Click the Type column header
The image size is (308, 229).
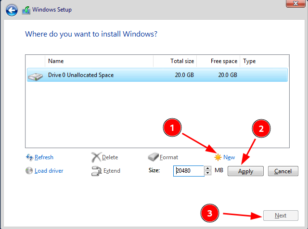click(264, 61)
